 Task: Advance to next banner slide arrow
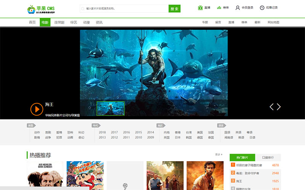tap(279, 107)
